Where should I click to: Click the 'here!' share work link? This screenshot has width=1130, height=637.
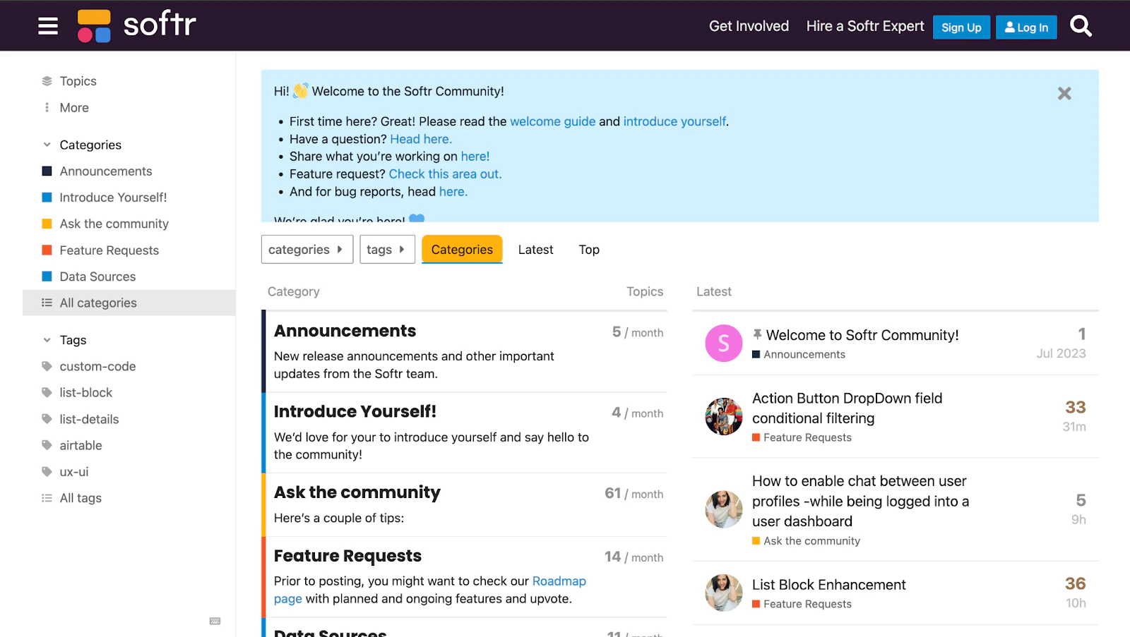click(475, 157)
